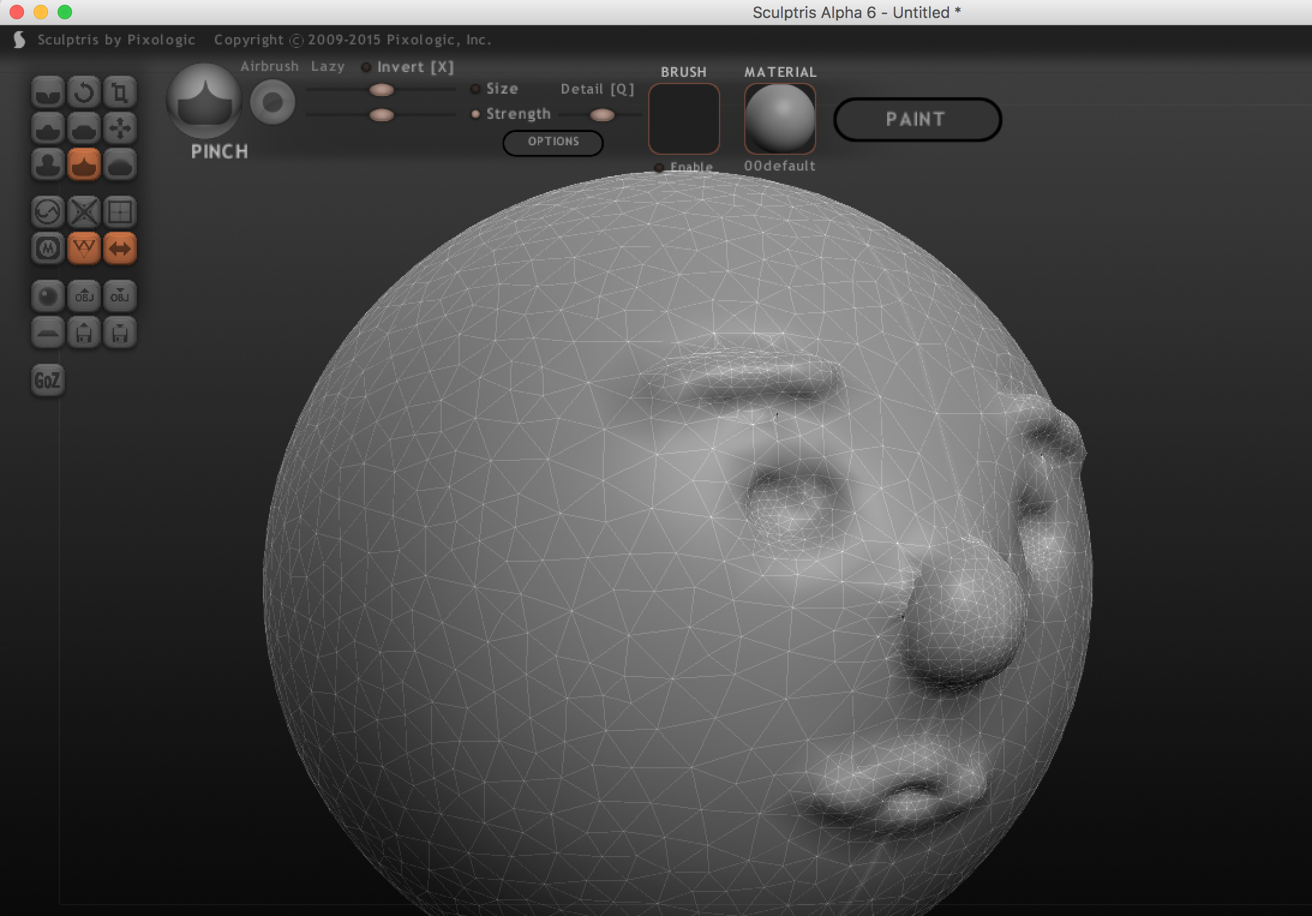Click the OBJ button with upward arrow
Viewport: 1312px width, 916px height.
pos(84,297)
